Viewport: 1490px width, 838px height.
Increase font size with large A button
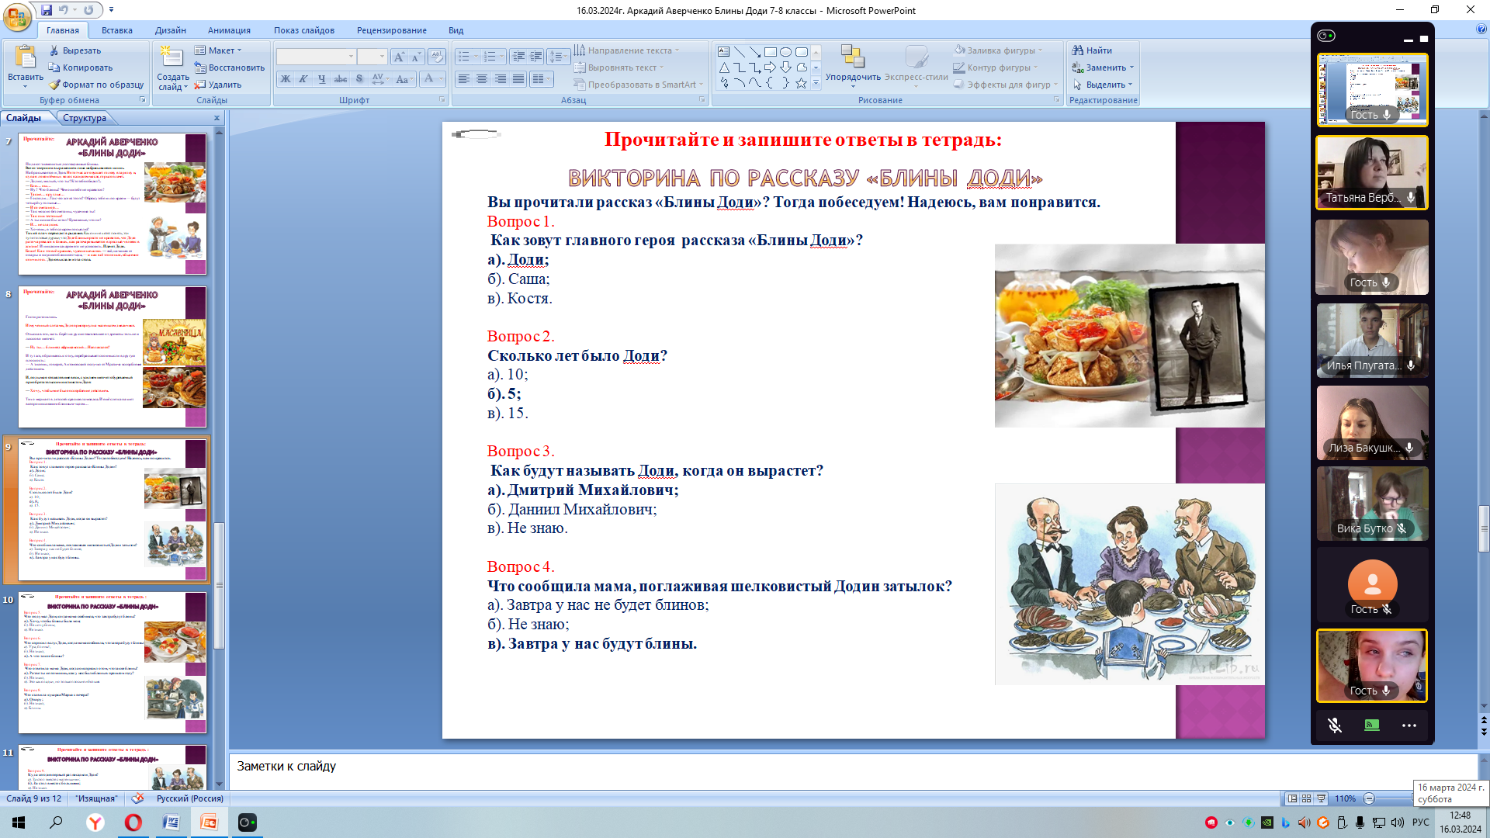click(x=398, y=57)
